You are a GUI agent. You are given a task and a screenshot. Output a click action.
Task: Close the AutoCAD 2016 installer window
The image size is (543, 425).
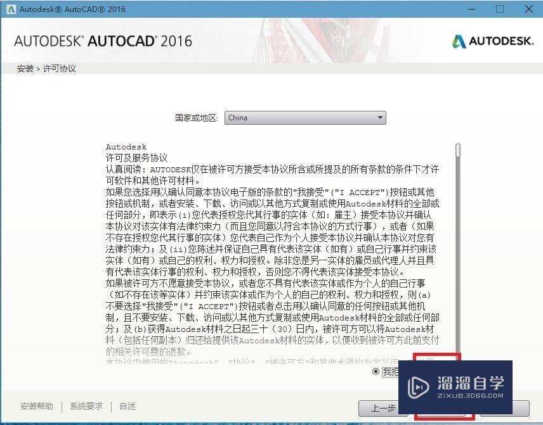pos(529,9)
